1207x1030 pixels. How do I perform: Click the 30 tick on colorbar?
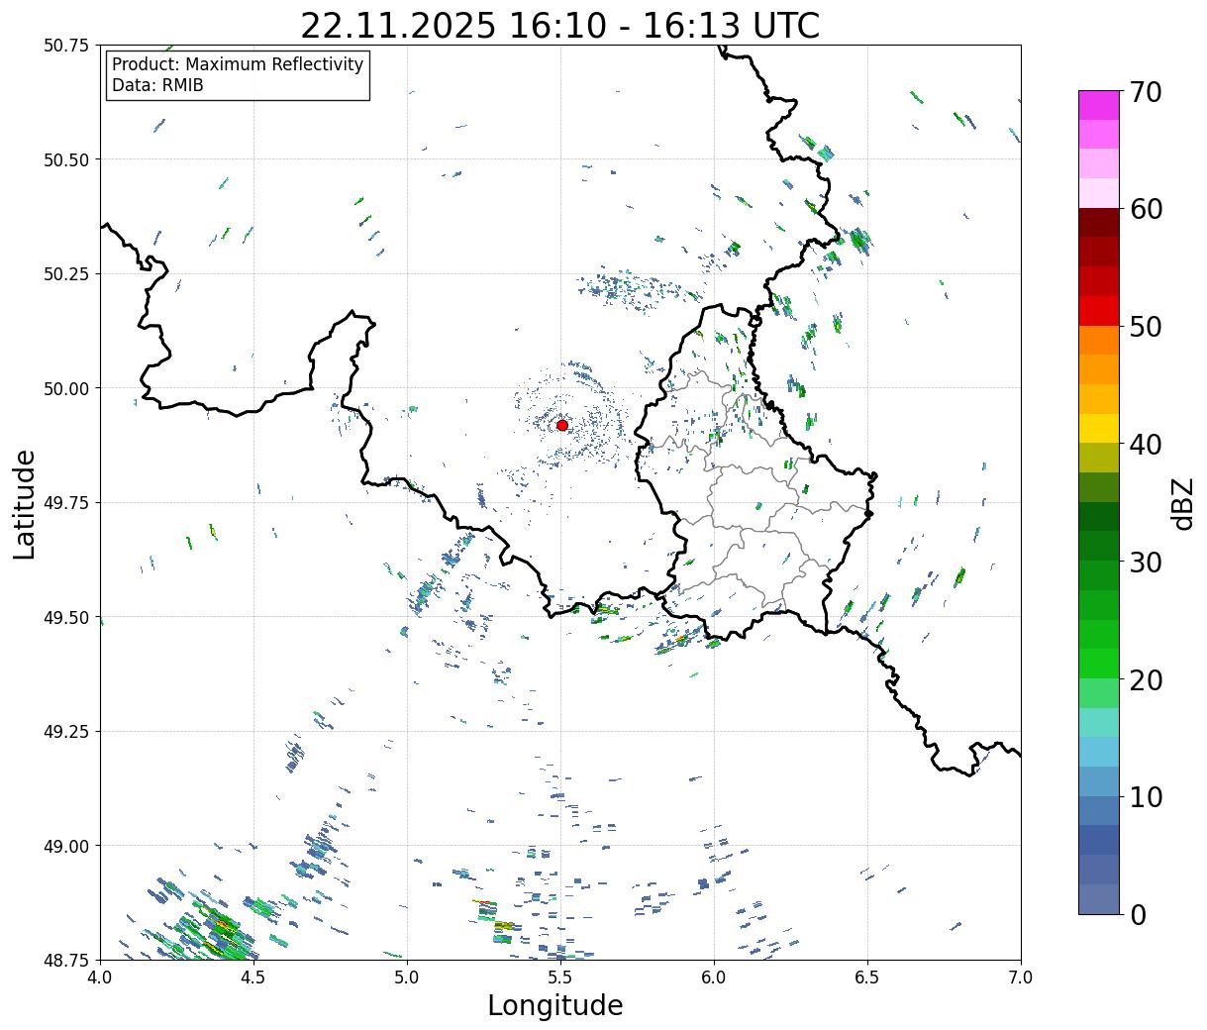click(x=1145, y=562)
